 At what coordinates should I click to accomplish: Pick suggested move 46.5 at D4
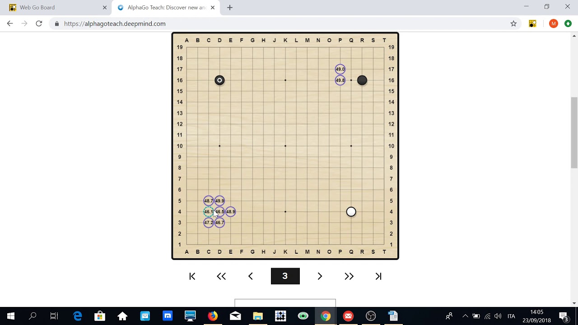coord(219,212)
